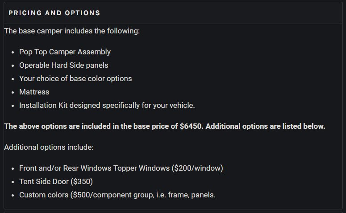Click the ($200/window) price text
Screen dimensions: 346x213
[197, 168]
